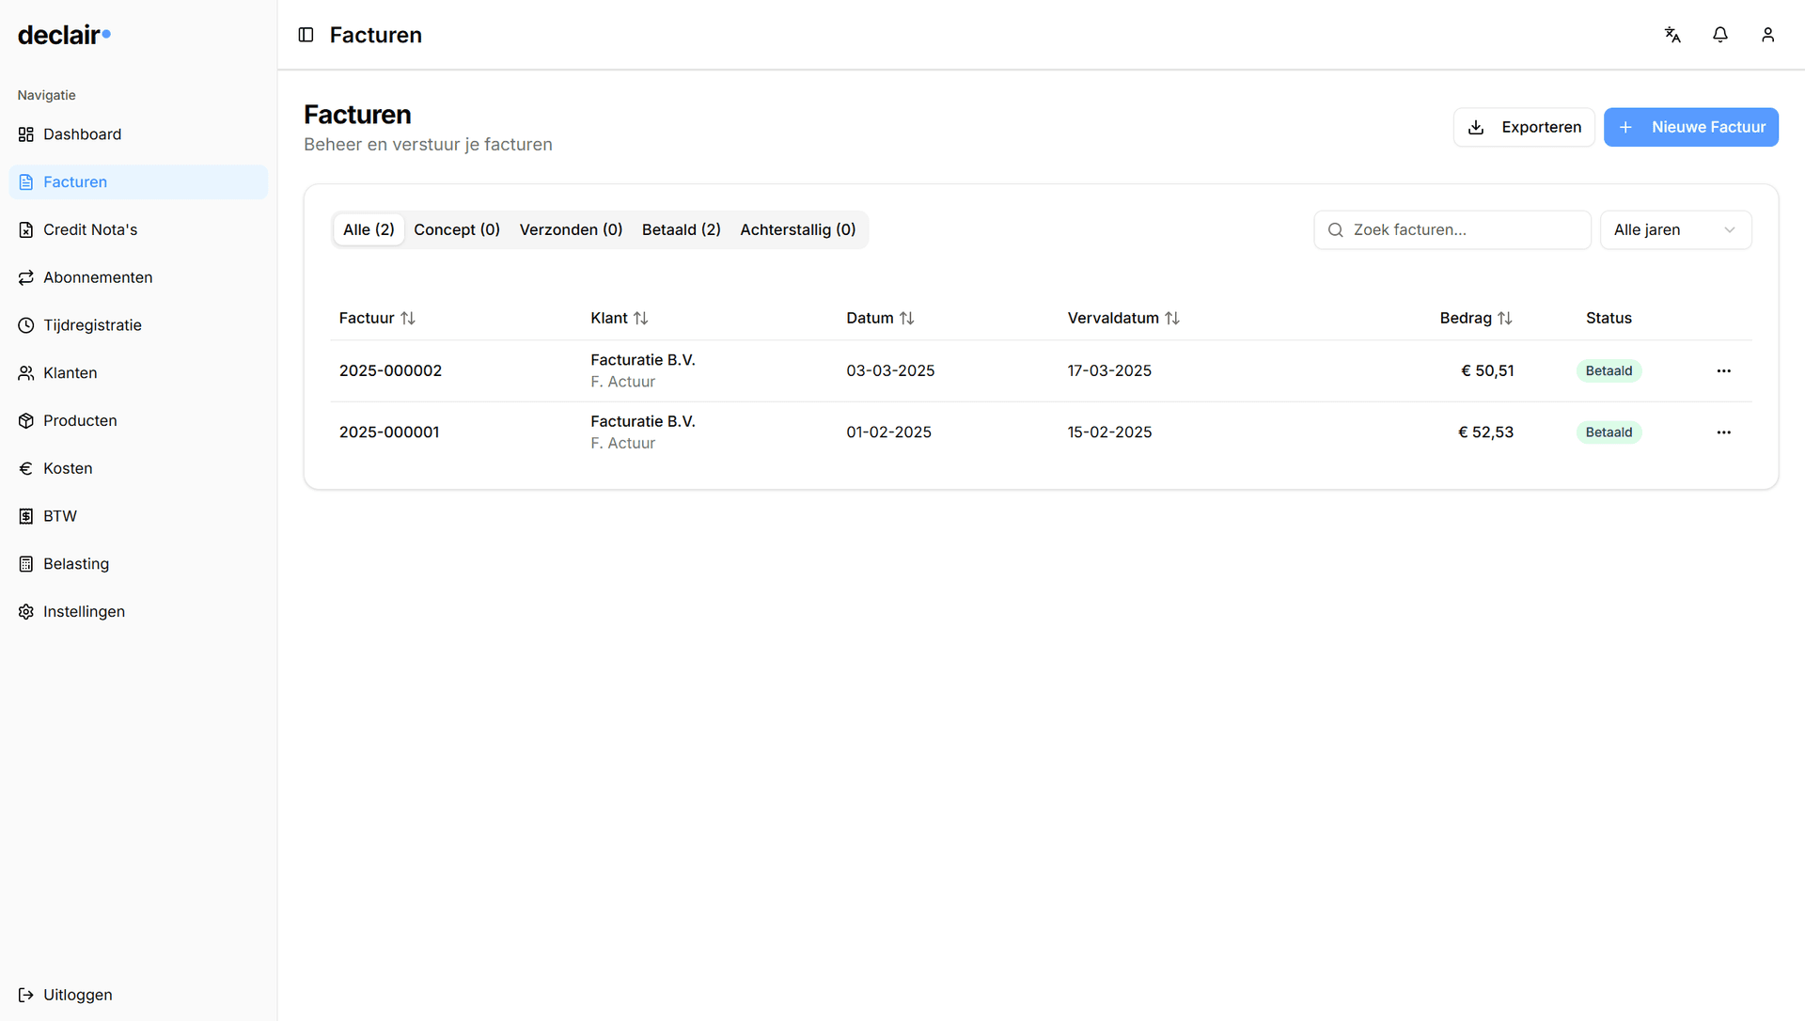This screenshot has height=1021, width=1805.
Task: Sort invoices by Klant
Action: pos(620,319)
